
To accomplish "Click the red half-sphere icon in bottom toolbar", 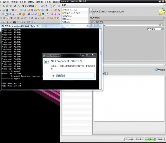I will pyautogui.click(x=8, y=22).
